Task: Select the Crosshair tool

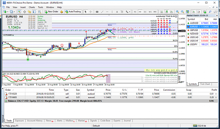Action: coord(90,12)
